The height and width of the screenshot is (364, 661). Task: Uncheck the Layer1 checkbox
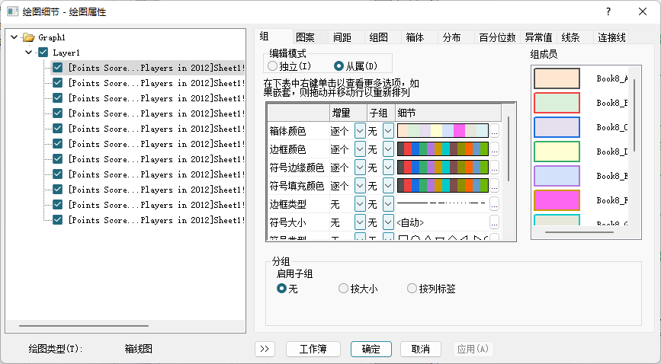43,53
